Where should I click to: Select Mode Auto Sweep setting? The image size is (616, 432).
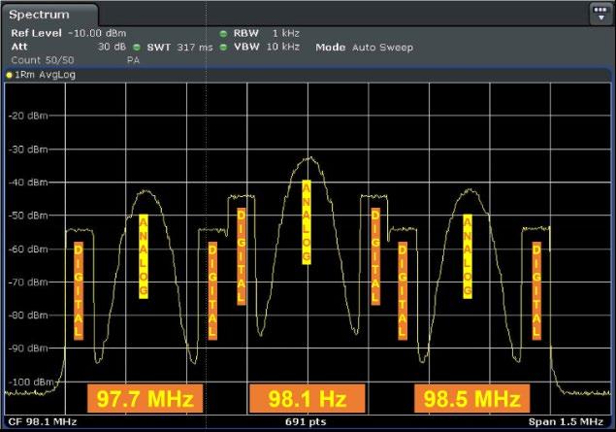point(364,48)
